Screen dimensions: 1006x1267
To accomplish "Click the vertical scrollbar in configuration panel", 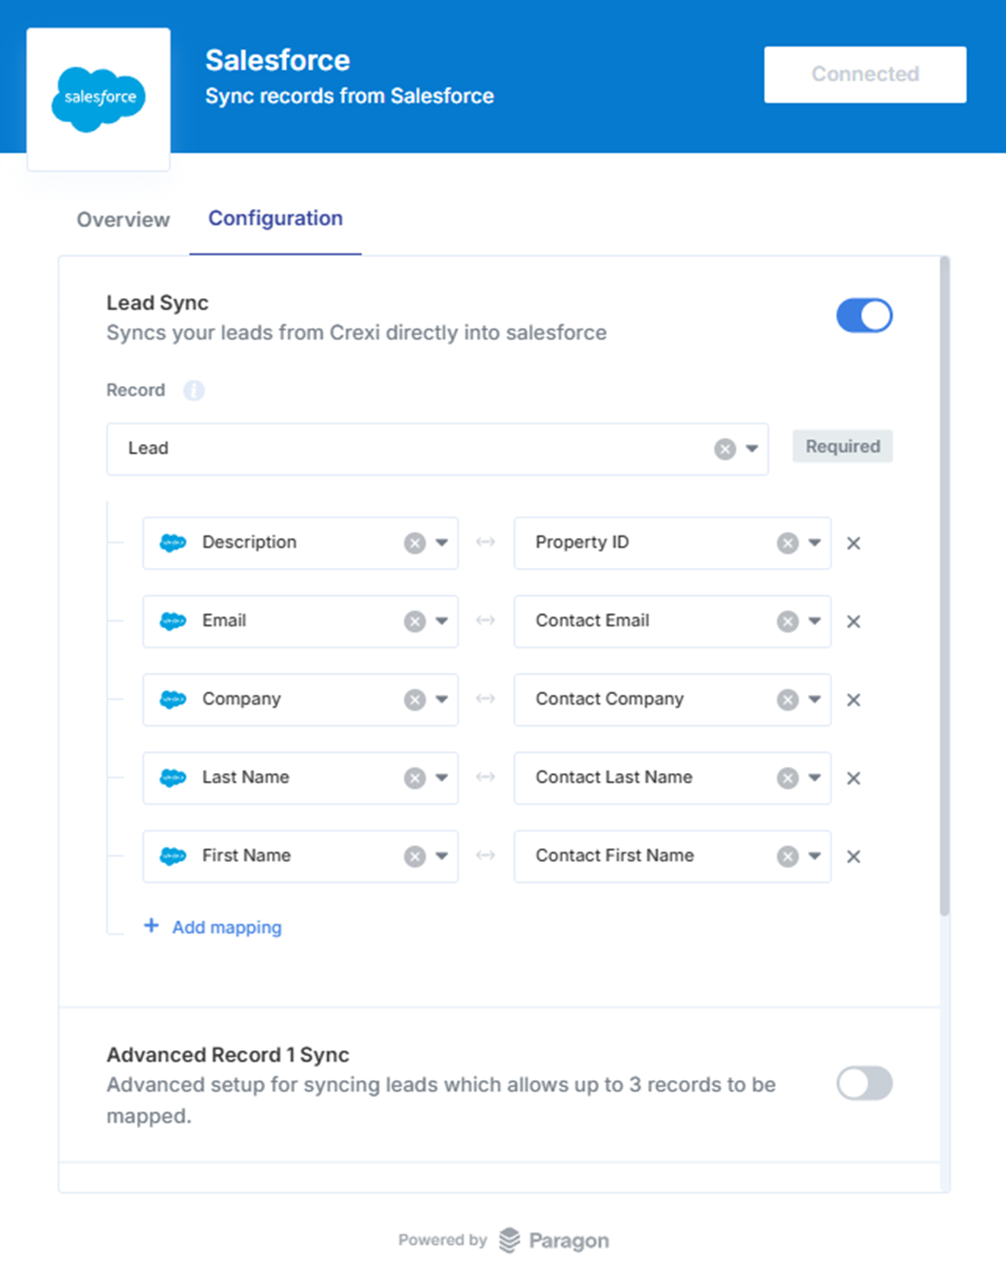I will coord(945,586).
